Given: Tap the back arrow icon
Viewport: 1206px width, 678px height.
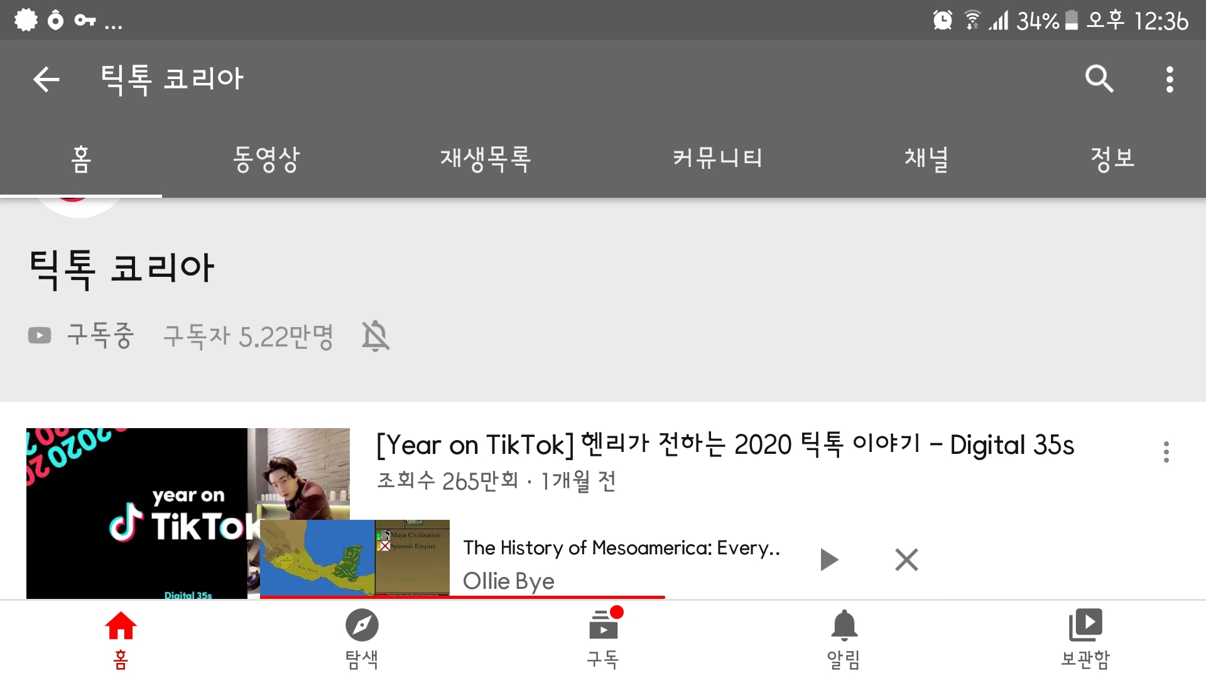Looking at the screenshot, I should (46, 80).
